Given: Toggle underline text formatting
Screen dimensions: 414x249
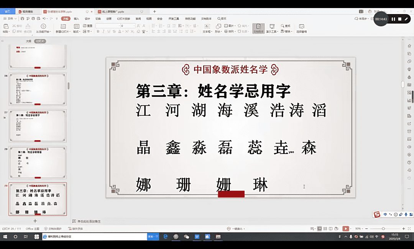Looking at the screenshot, I should coord(108,31).
